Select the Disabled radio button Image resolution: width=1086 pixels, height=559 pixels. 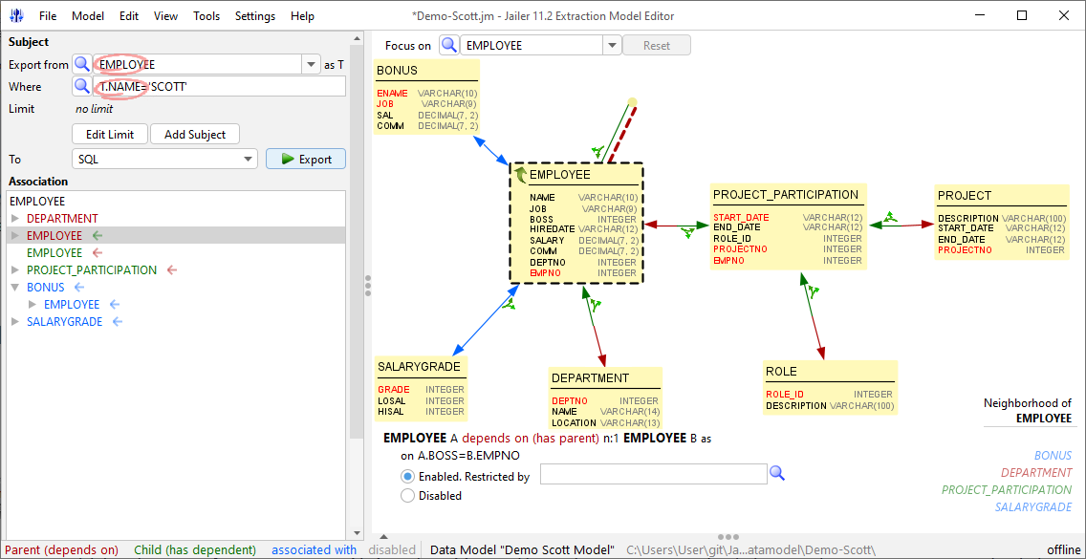pos(408,495)
